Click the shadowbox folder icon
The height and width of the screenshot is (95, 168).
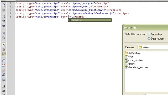pyautogui.click(x=127, y=53)
